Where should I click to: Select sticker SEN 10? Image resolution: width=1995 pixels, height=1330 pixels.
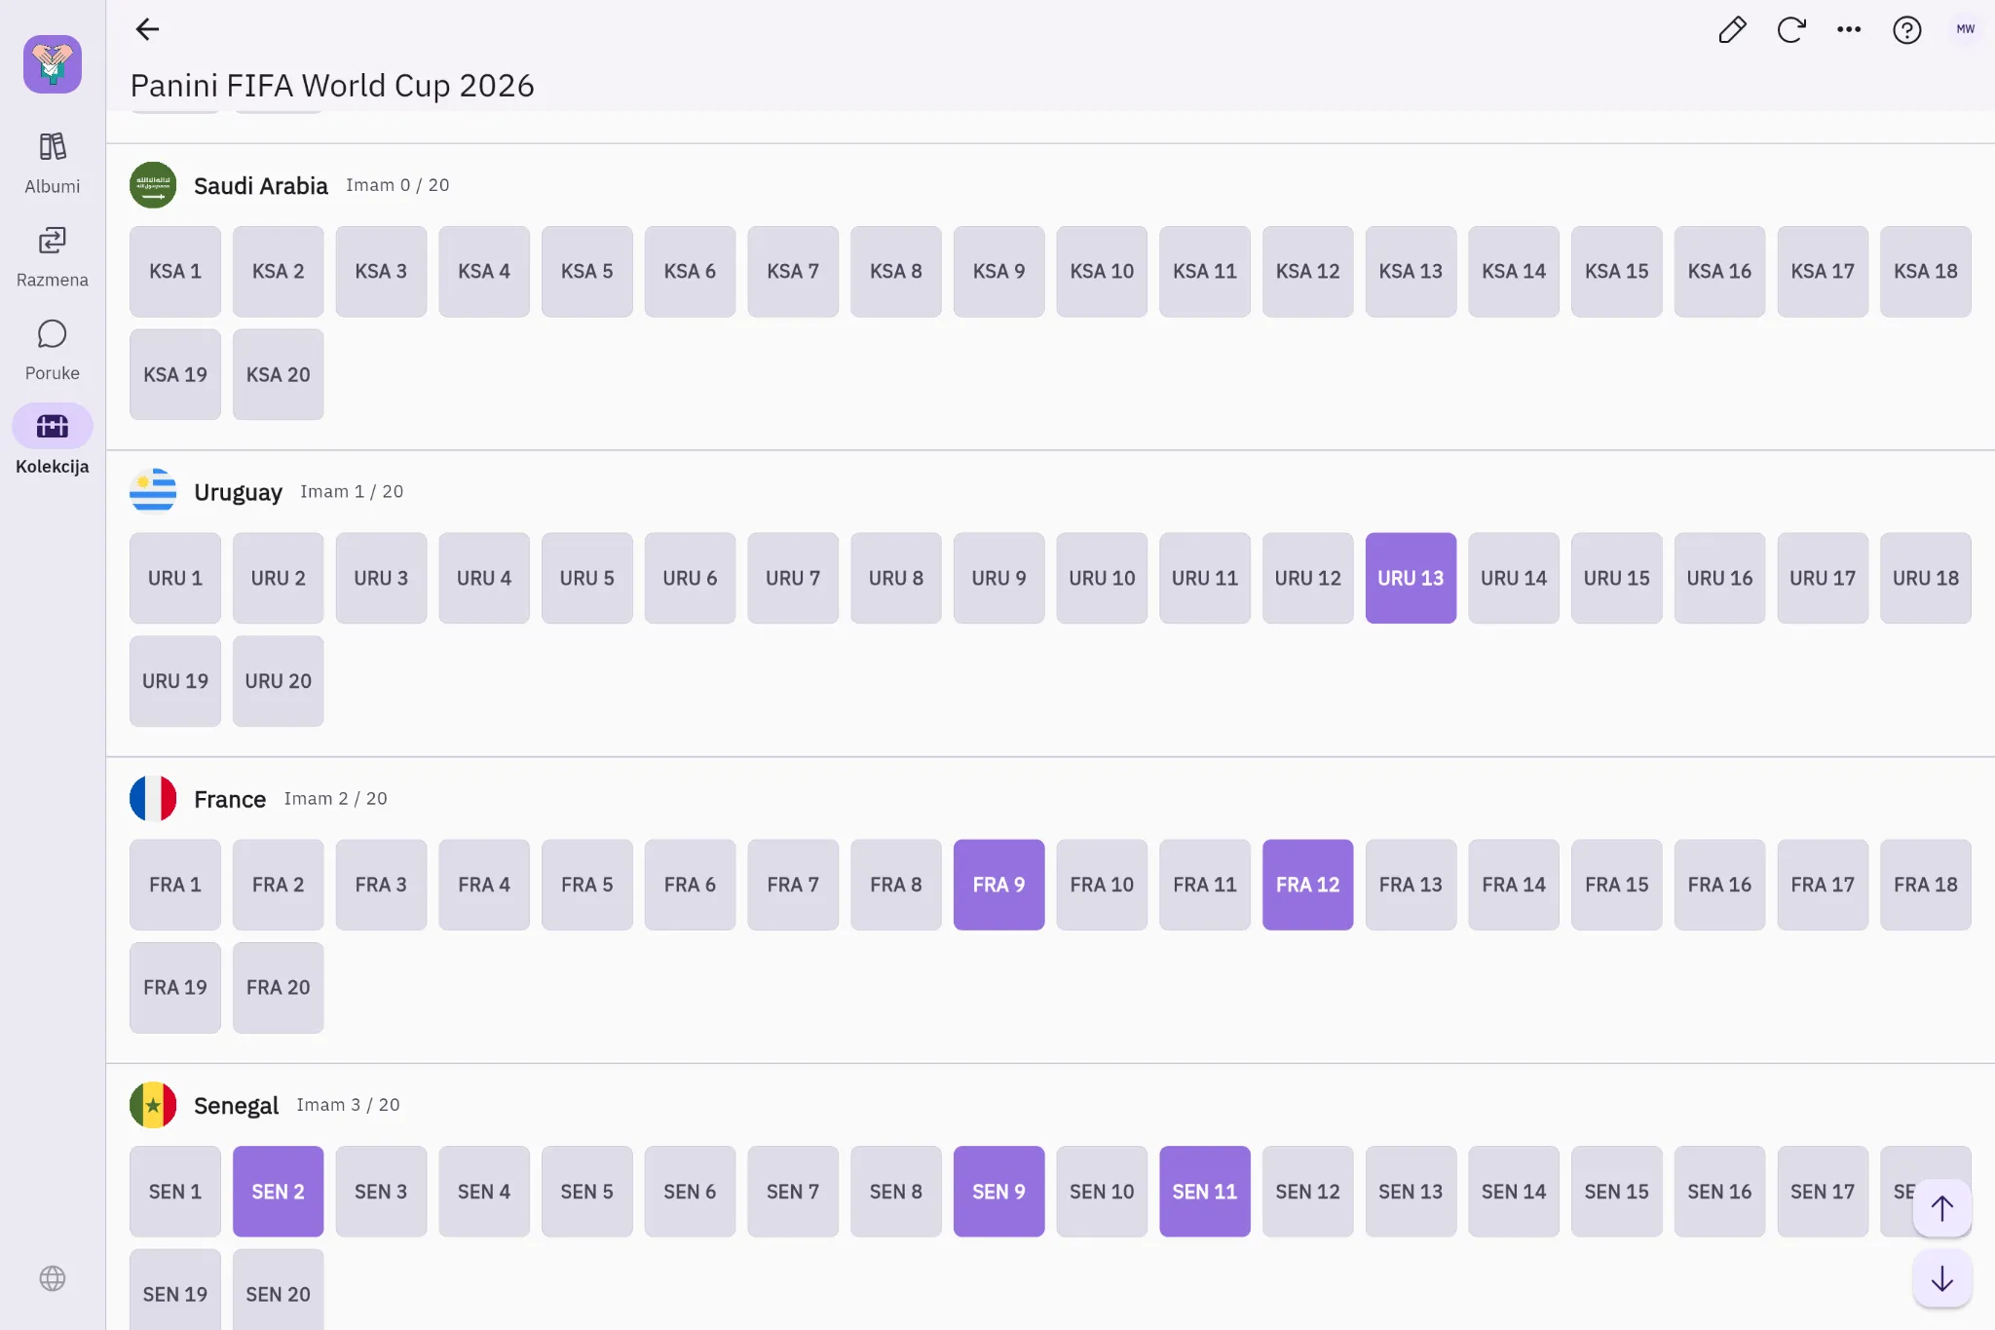pyautogui.click(x=1102, y=1192)
